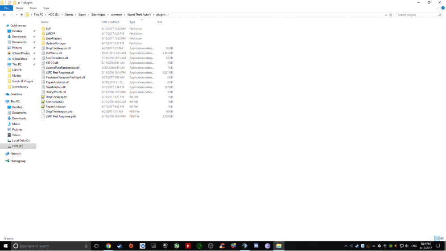Select EUPMenu.dll file
This screenshot has width=446, height=251.
pyautogui.click(x=54, y=53)
